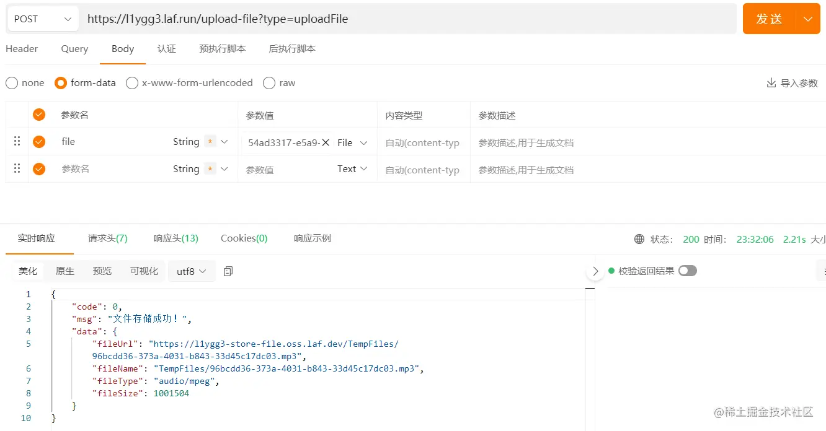
Task: Remove the attached file with the X icon
Action: [x=326, y=142]
